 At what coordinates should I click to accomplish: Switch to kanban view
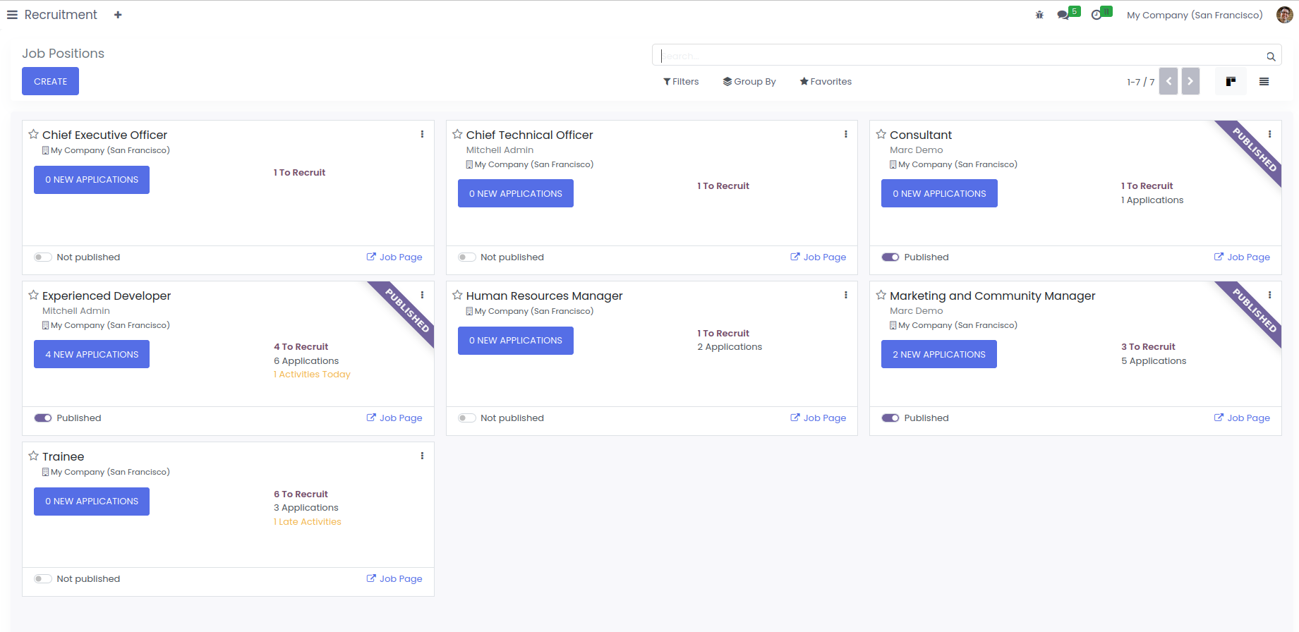[x=1231, y=82]
